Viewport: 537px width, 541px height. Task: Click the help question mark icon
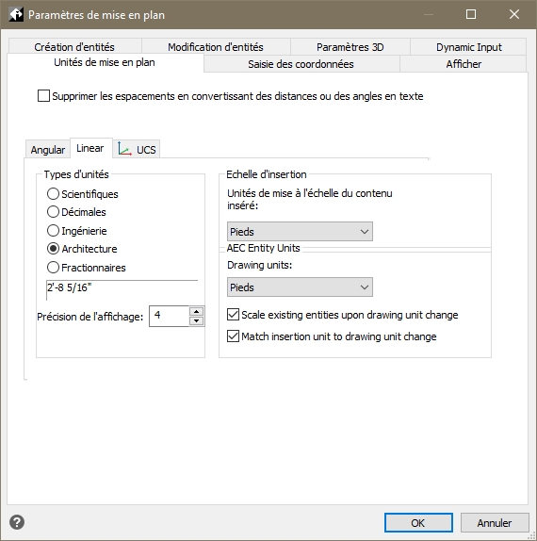(x=17, y=522)
